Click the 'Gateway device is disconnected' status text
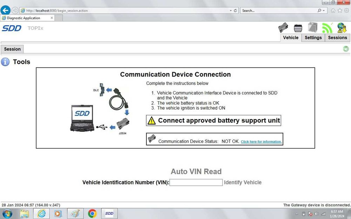The image size is (351, 219). click(x=317, y=205)
